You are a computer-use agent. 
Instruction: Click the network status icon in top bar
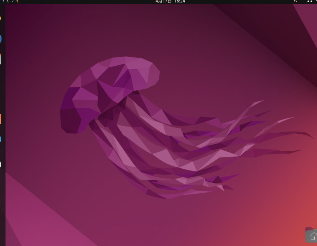310,1
